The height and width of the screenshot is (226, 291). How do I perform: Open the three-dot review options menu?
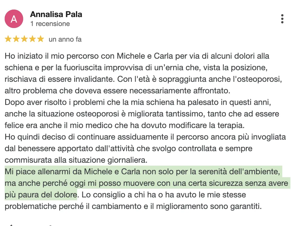(x=282, y=19)
